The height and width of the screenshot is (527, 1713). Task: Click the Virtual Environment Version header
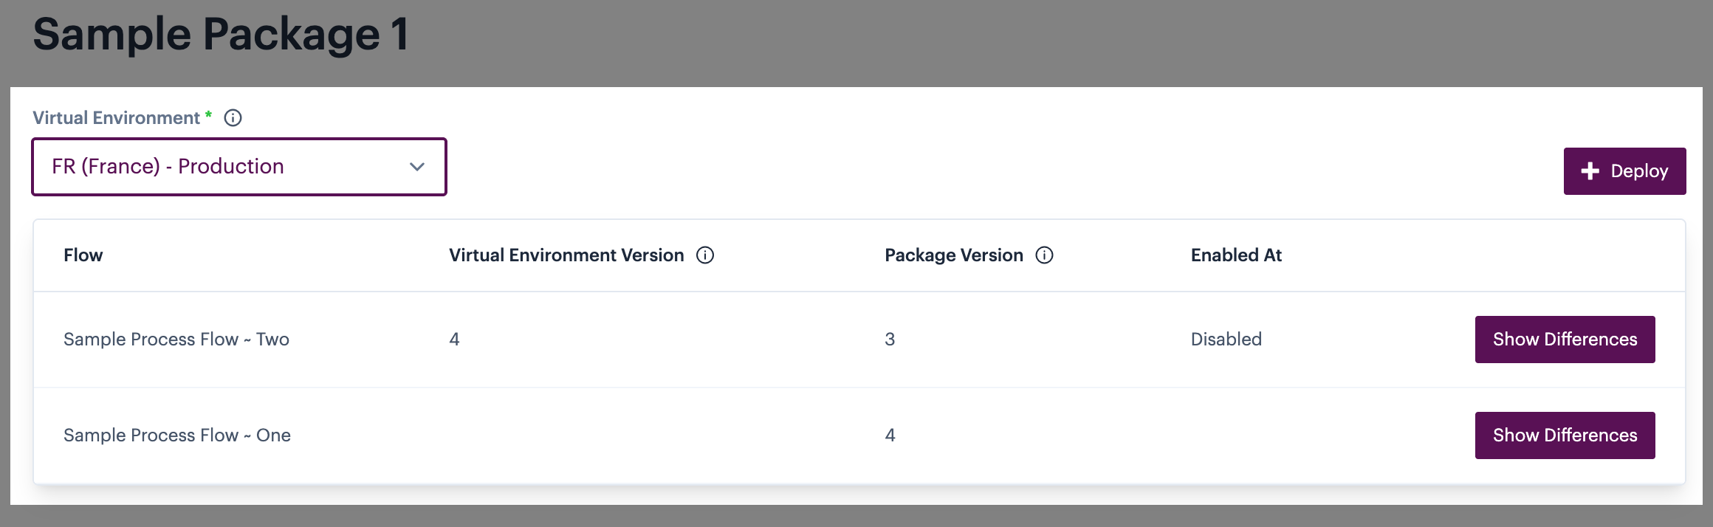(x=566, y=255)
